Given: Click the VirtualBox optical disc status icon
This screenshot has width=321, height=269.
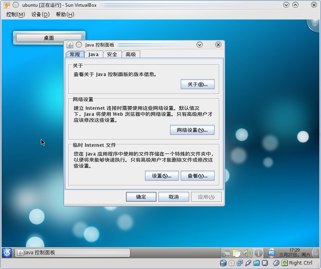Looking at the screenshot, I should [232, 263].
